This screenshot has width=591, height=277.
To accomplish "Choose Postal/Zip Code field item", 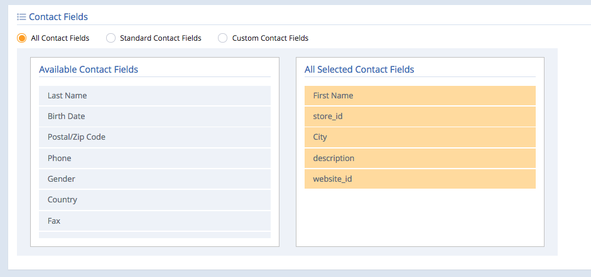I will [155, 137].
